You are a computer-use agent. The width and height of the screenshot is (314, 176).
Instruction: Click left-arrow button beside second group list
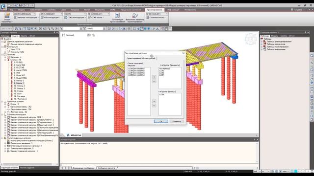click(154, 106)
